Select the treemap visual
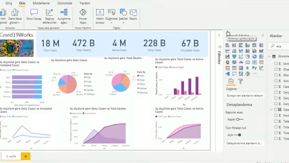The image size is (289, 163). 261,57
